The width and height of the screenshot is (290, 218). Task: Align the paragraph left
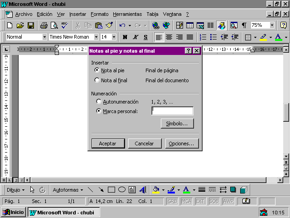coord(159,37)
